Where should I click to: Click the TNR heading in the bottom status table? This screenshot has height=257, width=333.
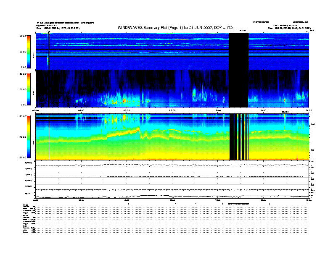tap(25, 226)
